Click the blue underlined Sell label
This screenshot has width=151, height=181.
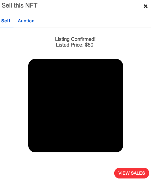6,21
